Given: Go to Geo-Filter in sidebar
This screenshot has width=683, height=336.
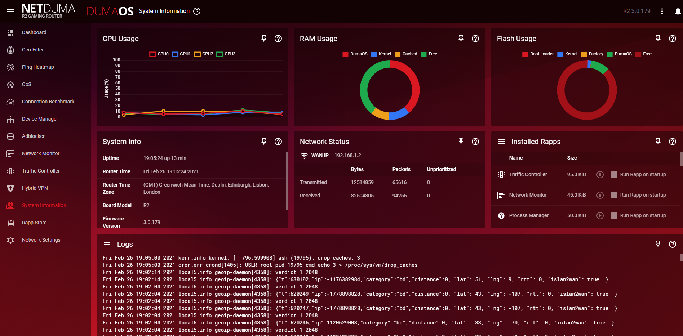Looking at the screenshot, I should [33, 50].
